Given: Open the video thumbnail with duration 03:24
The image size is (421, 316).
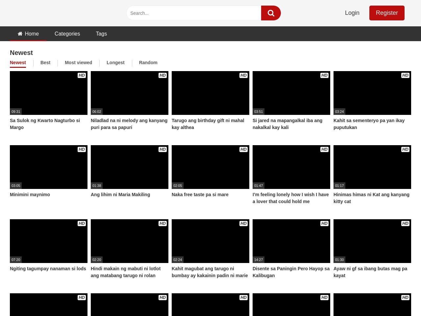Looking at the screenshot, I should pyautogui.click(x=372, y=93).
